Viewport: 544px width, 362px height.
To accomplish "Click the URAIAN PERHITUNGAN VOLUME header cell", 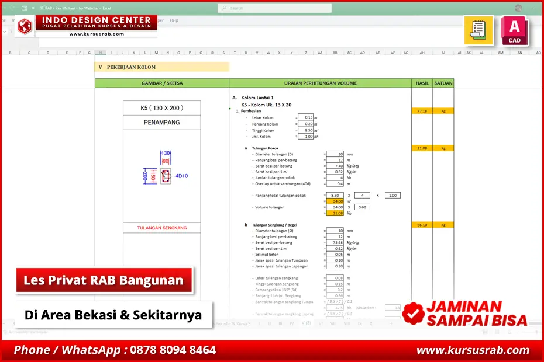I will click(x=320, y=83).
